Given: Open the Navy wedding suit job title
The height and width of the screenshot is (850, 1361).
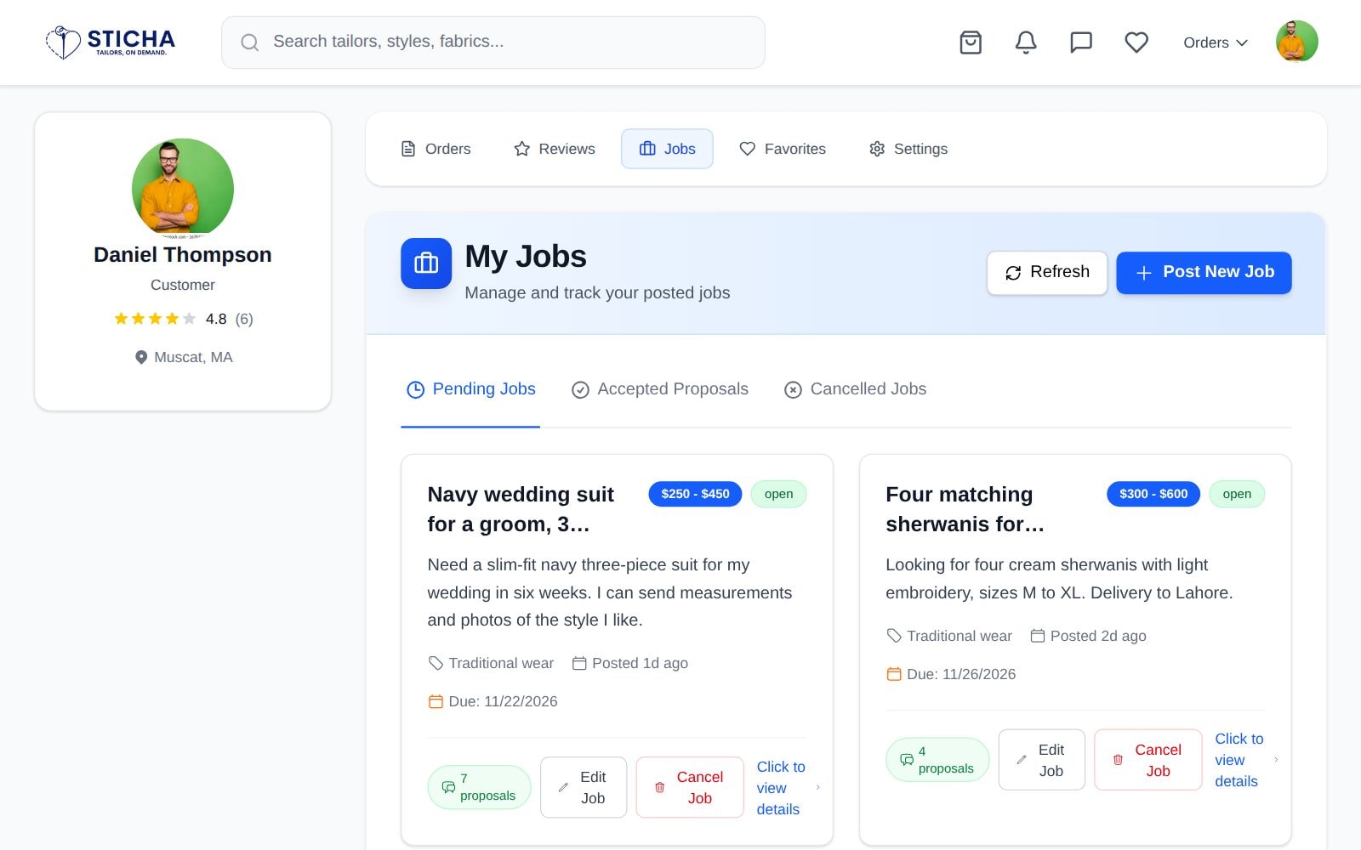Looking at the screenshot, I should [x=521, y=509].
